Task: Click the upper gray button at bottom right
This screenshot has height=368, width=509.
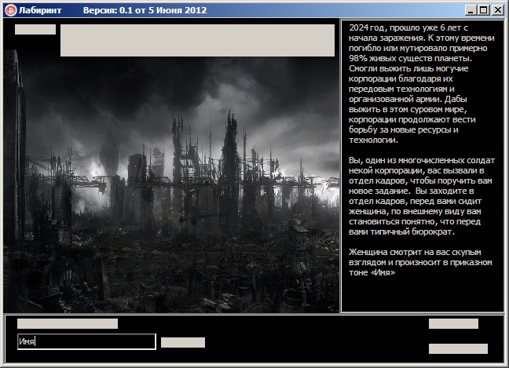Action: tap(453, 323)
